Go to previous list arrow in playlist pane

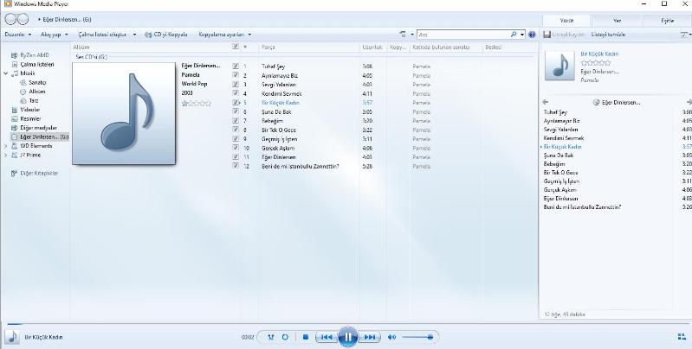tap(546, 102)
